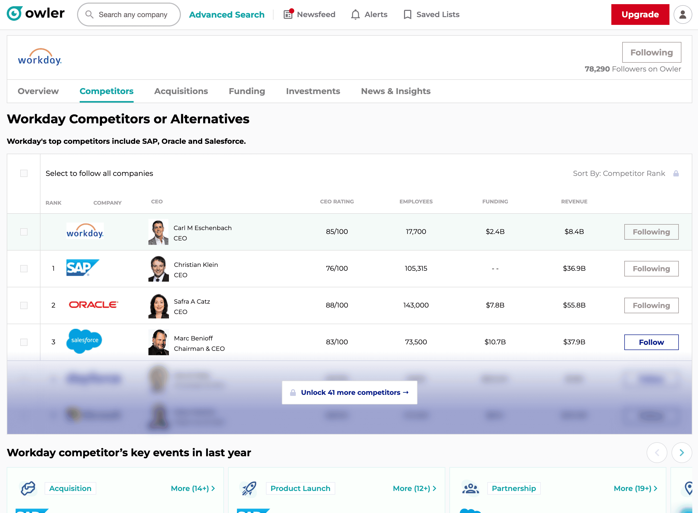This screenshot has width=698, height=513.
Task: Click the Acquisition handshake icon
Action: pyautogui.click(x=28, y=488)
